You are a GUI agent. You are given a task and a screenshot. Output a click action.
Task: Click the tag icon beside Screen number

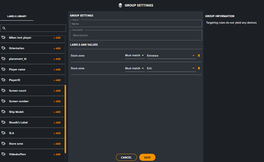pos(3,101)
